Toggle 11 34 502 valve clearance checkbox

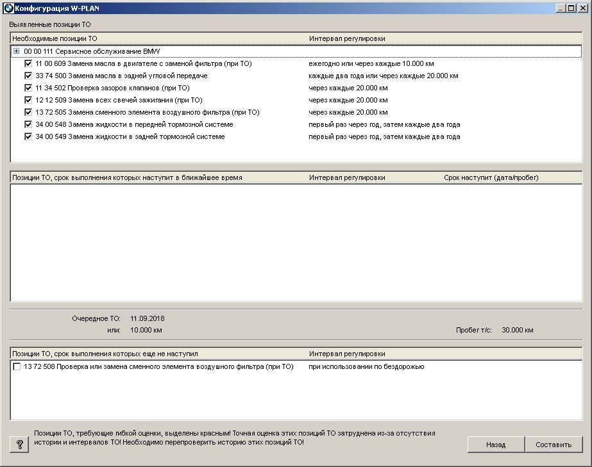(28, 88)
